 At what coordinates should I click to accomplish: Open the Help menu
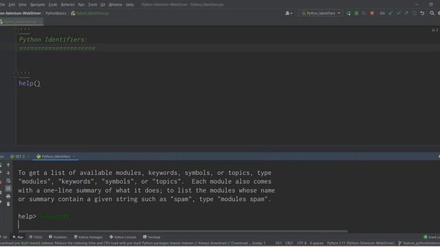point(129,5)
